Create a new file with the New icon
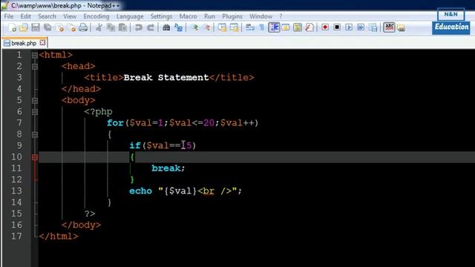The image size is (475, 267). (x=12, y=28)
